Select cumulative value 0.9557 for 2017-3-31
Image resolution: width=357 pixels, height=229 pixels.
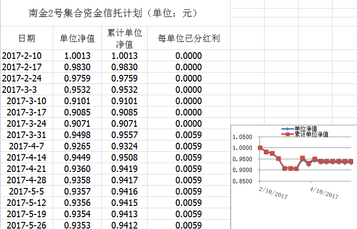click(x=125, y=135)
